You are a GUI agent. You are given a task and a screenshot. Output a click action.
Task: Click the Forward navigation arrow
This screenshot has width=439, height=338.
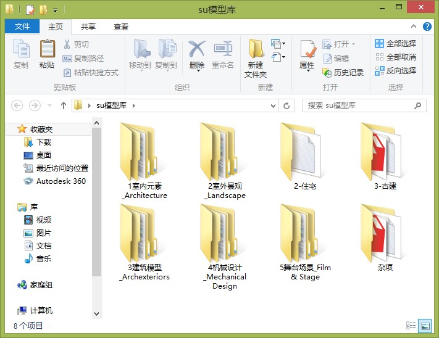click(x=35, y=105)
